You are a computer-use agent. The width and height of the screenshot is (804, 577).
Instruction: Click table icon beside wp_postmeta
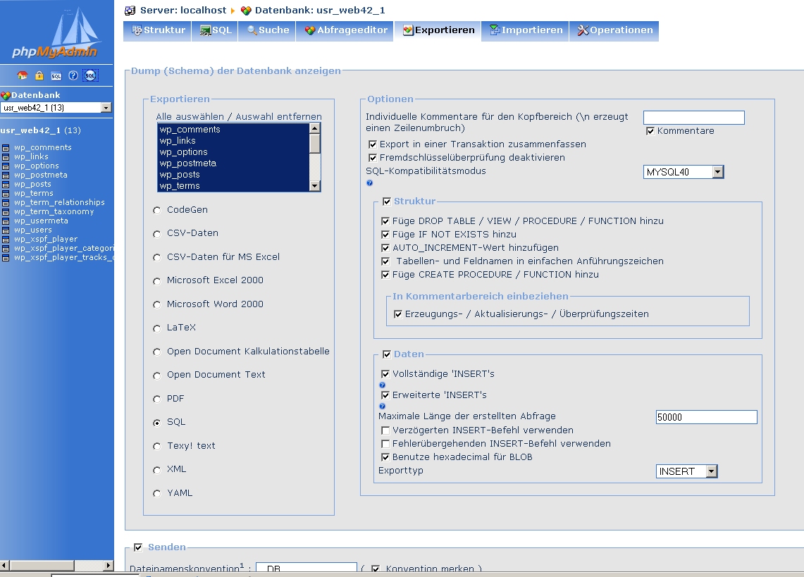6,175
